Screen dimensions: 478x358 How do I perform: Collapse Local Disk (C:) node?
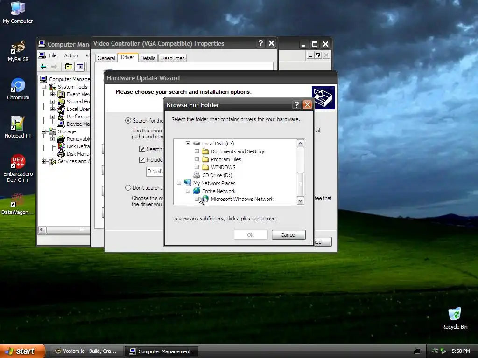(188, 144)
